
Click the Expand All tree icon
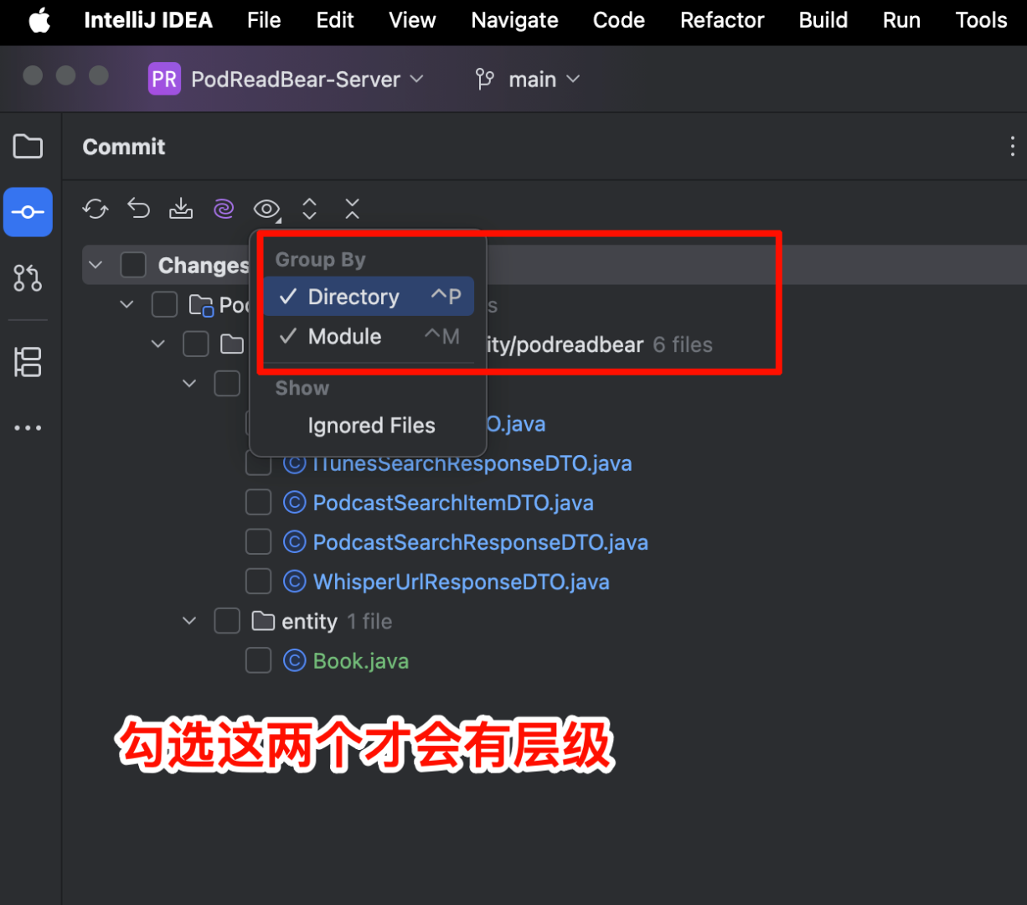[x=309, y=209]
